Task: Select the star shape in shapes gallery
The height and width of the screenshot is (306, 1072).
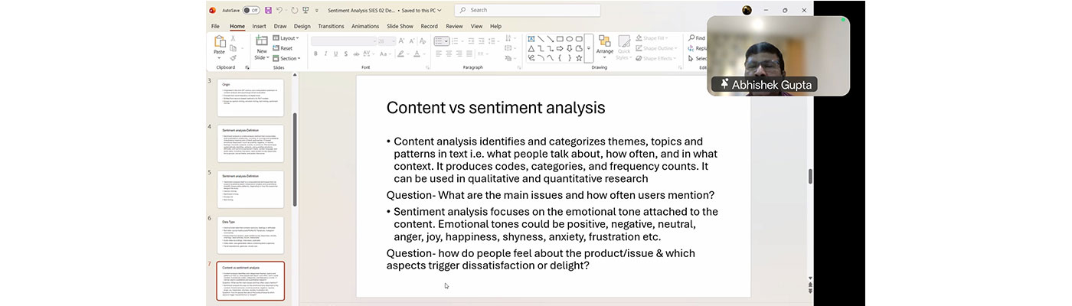Action: tap(579, 57)
